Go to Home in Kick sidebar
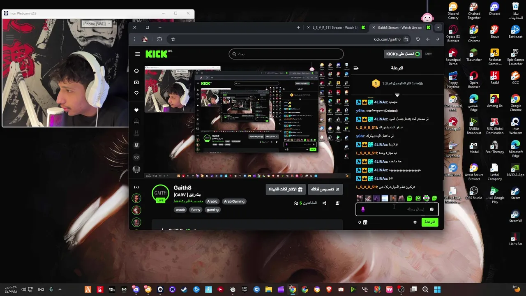This screenshot has width=526, height=296. (x=136, y=71)
